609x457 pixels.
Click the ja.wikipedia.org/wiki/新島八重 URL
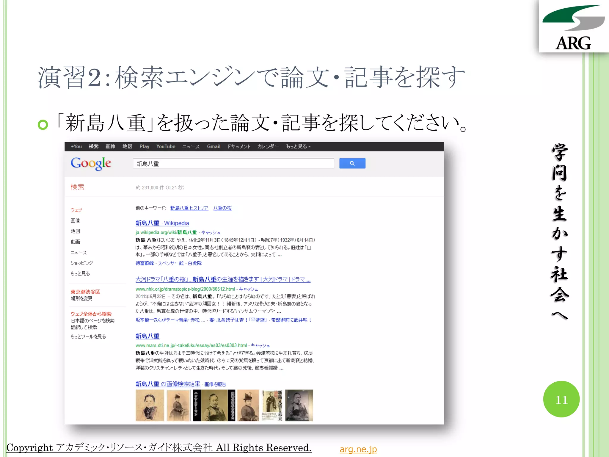(x=166, y=232)
